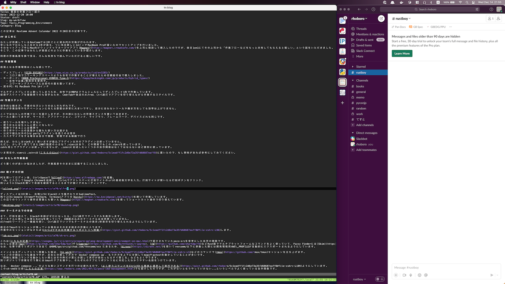This screenshot has height=284, width=505.
Task: Switch to the (P) workspace icon
Action: click(x=342, y=41)
